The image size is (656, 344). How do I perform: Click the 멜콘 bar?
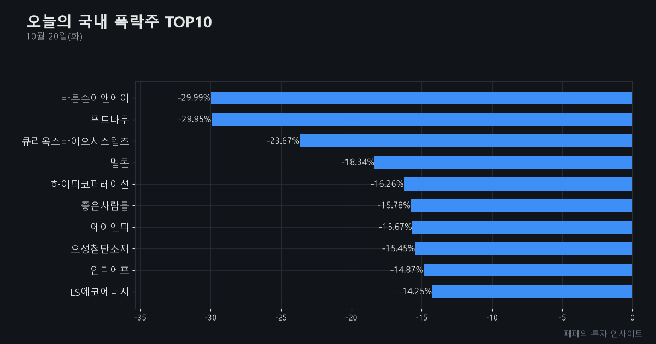point(503,163)
